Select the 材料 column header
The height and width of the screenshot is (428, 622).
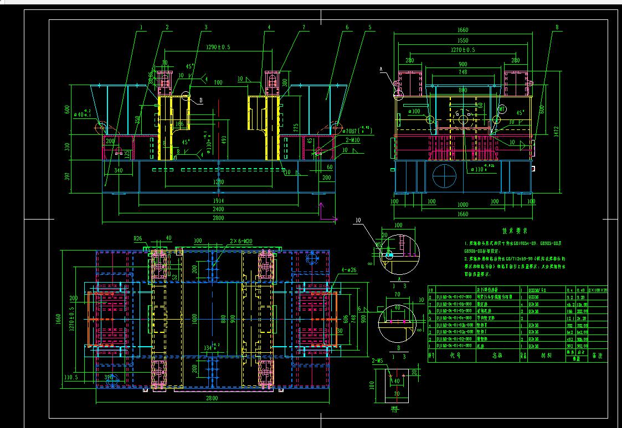tap(546, 356)
